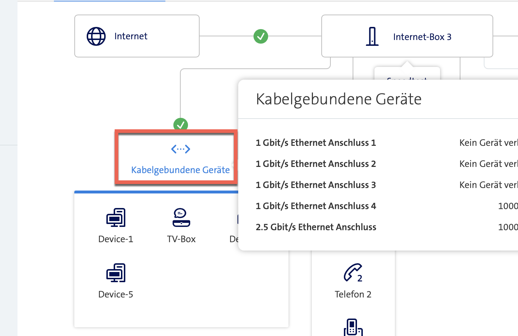518x336 pixels.
Task: Click the green checkmark between Internet and Internet-Box
Action: pos(261,36)
